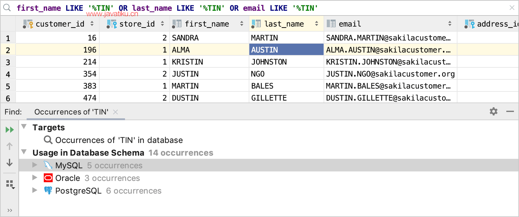Select row number 6
The height and width of the screenshot is (217, 519).
[x=8, y=98]
